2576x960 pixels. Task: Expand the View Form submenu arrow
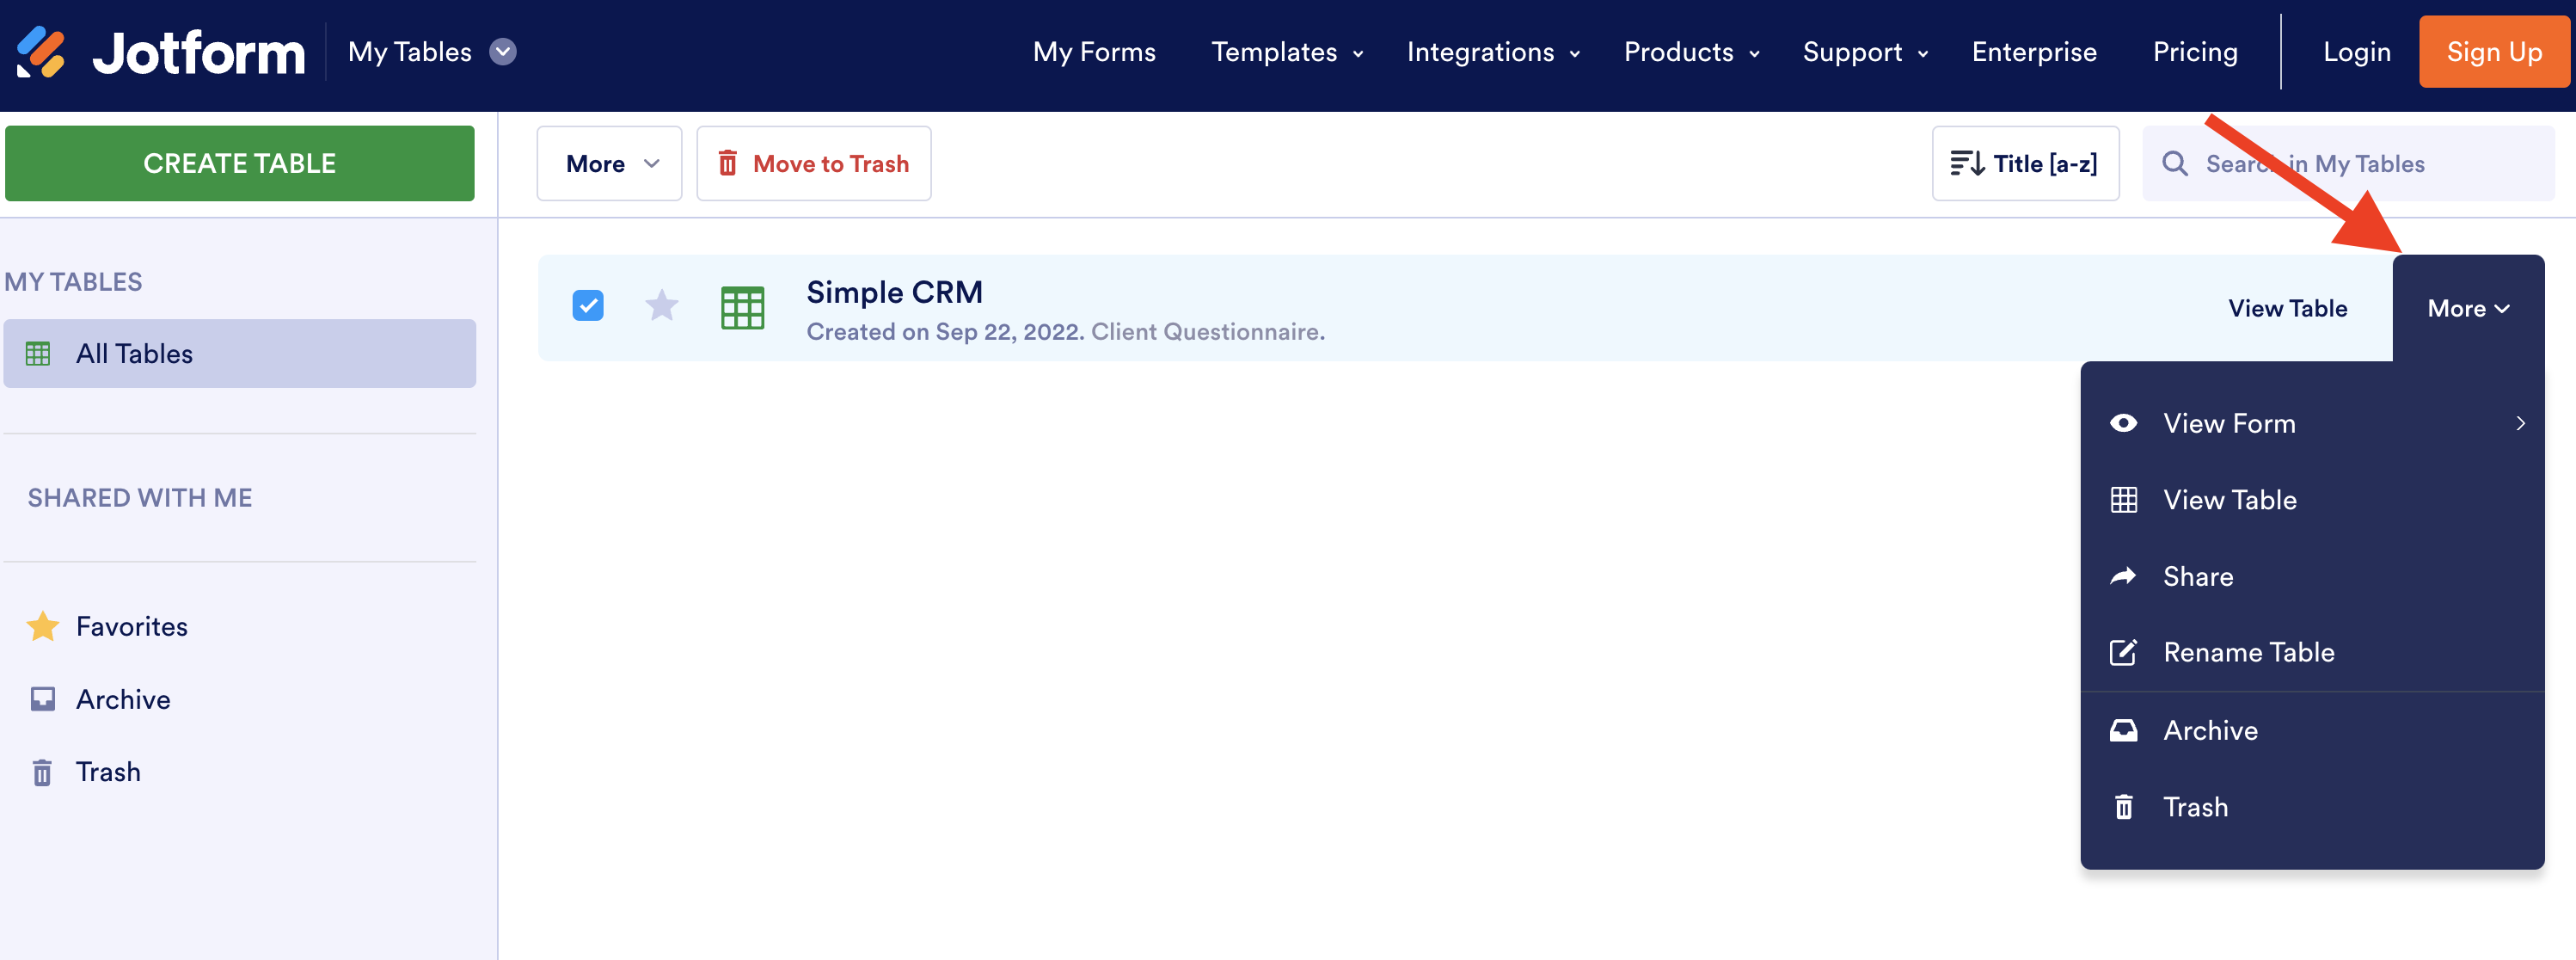pos(2520,423)
